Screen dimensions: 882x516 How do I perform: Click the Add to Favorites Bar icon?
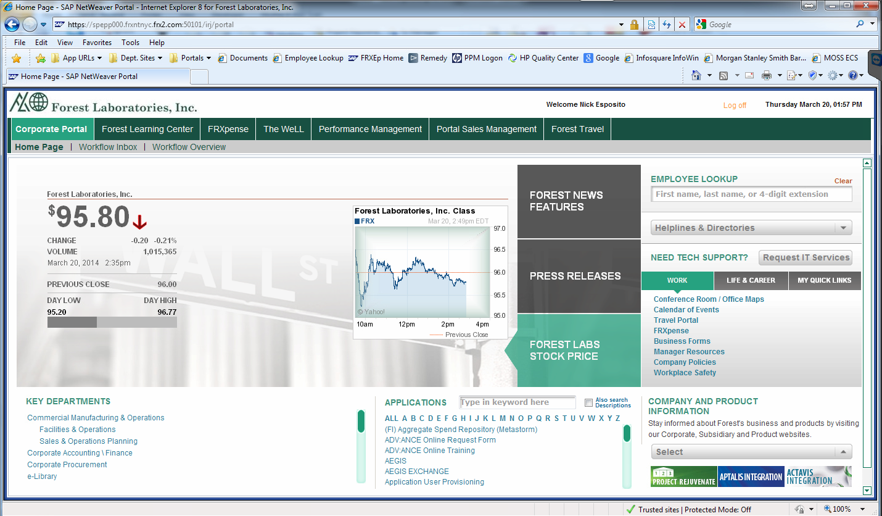coord(41,58)
